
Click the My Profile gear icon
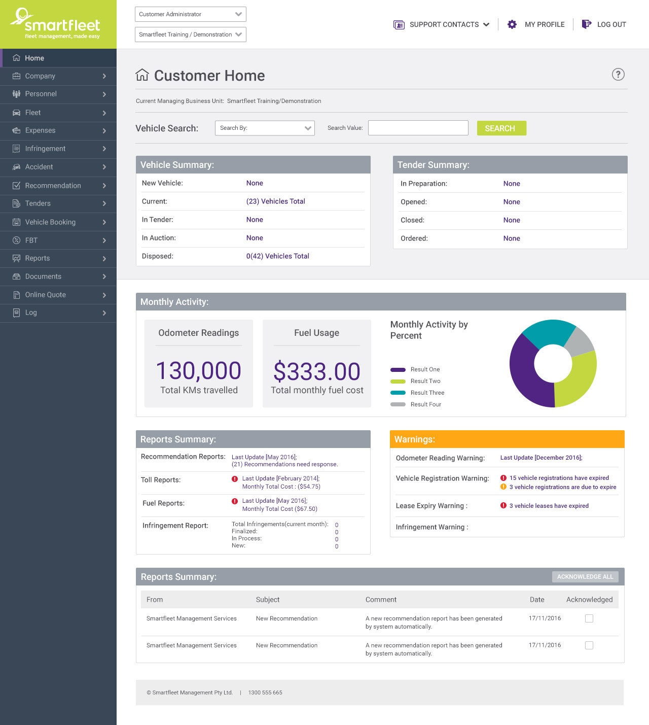[512, 24]
